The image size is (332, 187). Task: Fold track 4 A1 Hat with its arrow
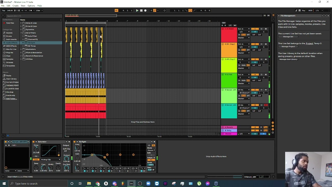(x=223, y=75)
